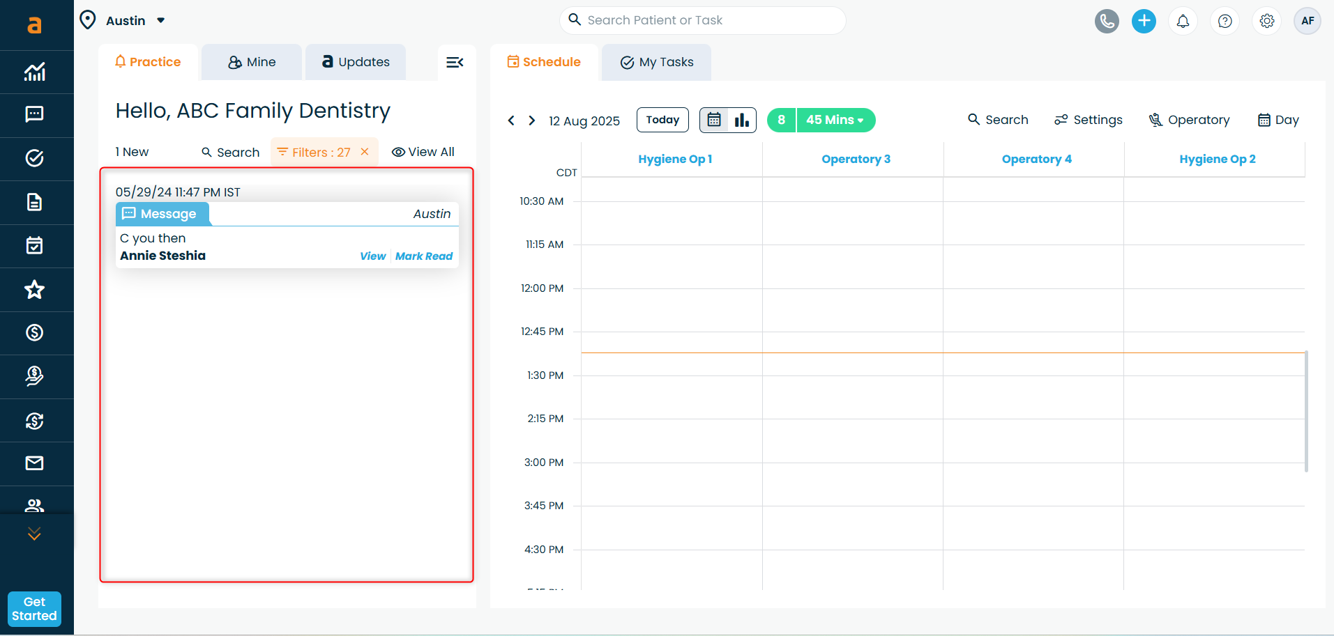Click the schedule vertical scrollbar

point(1306,411)
